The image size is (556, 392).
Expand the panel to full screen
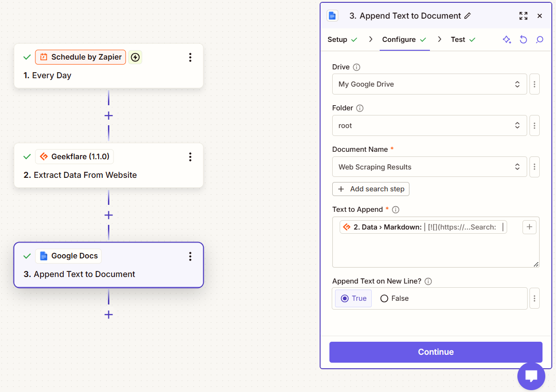[523, 16]
